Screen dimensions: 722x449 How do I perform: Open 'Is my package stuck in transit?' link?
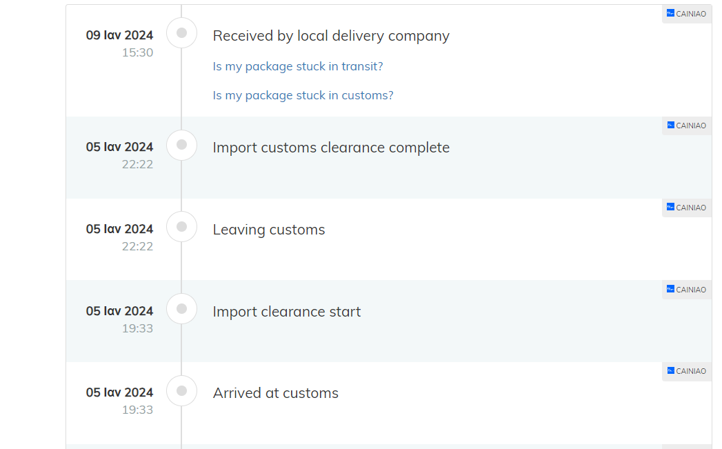(x=297, y=66)
